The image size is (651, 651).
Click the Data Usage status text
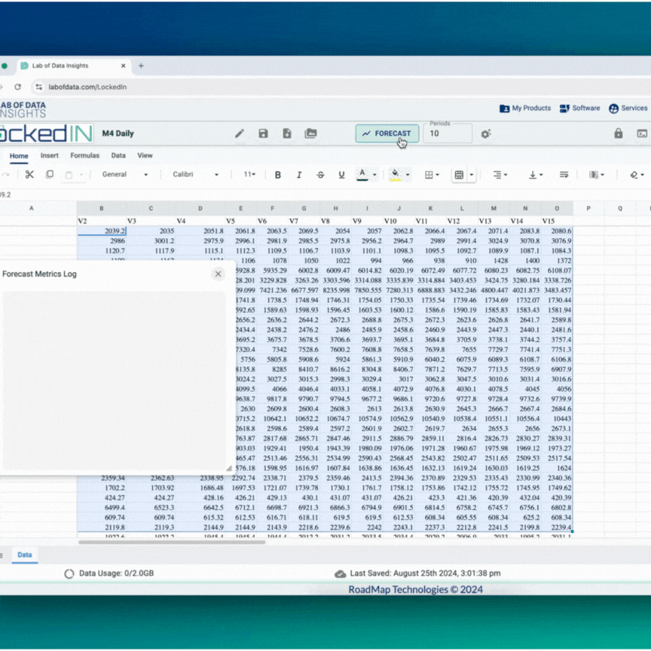tap(116, 573)
